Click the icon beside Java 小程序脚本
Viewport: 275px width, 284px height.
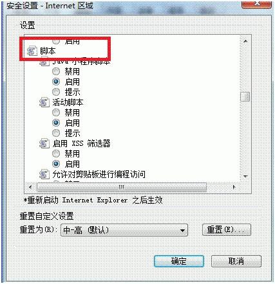(44, 62)
